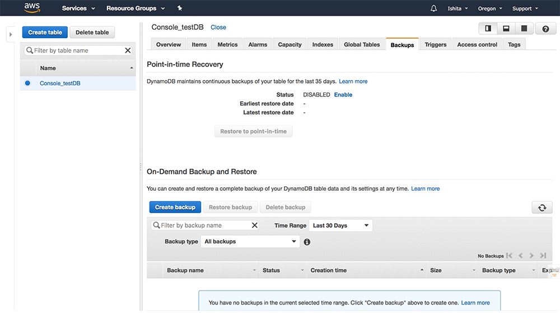This screenshot has height=313, width=560.
Task: Open Learn more for Point-in-time Recovery
Action: (353, 81)
